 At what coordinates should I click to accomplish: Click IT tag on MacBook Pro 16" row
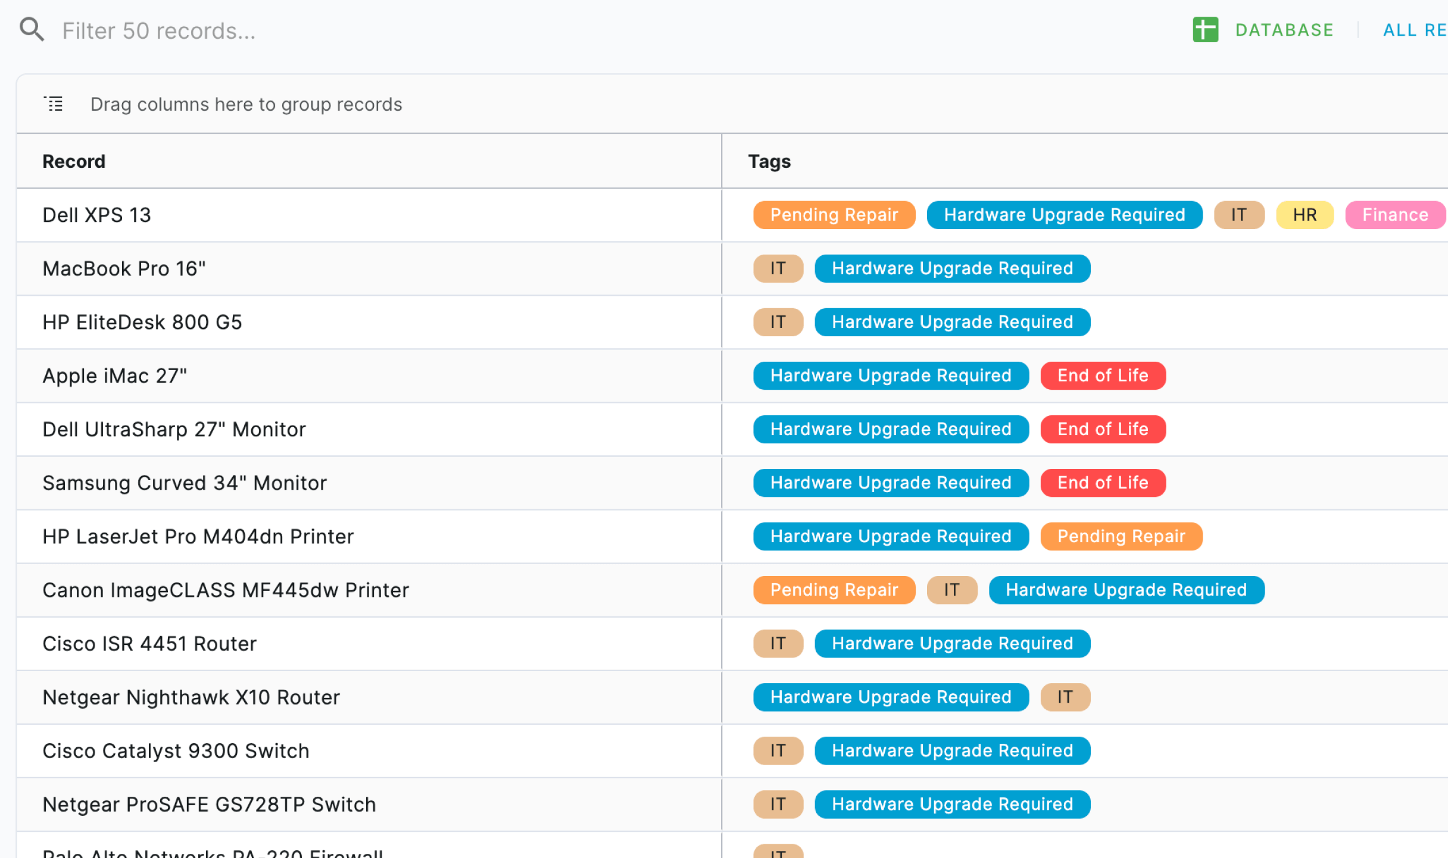coord(778,268)
